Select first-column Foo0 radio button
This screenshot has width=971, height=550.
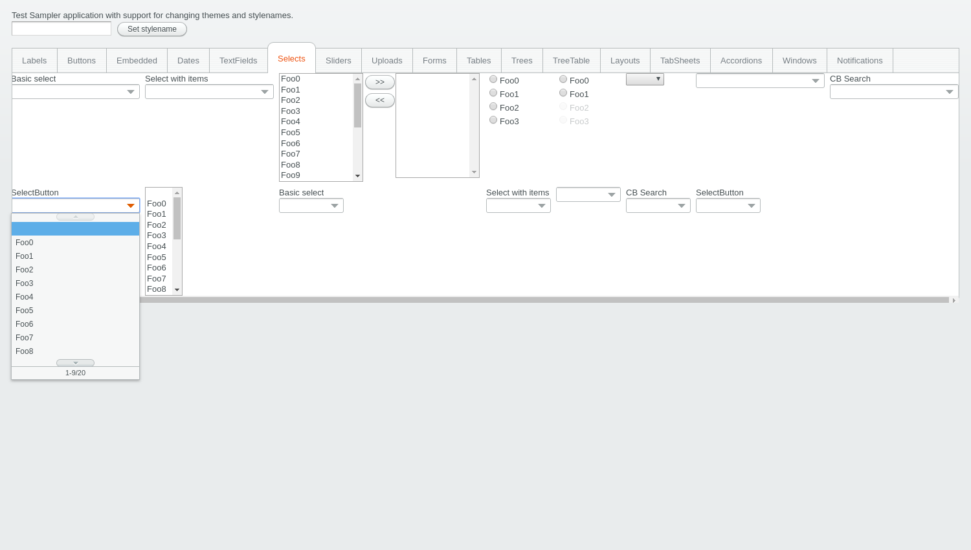pos(493,80)
